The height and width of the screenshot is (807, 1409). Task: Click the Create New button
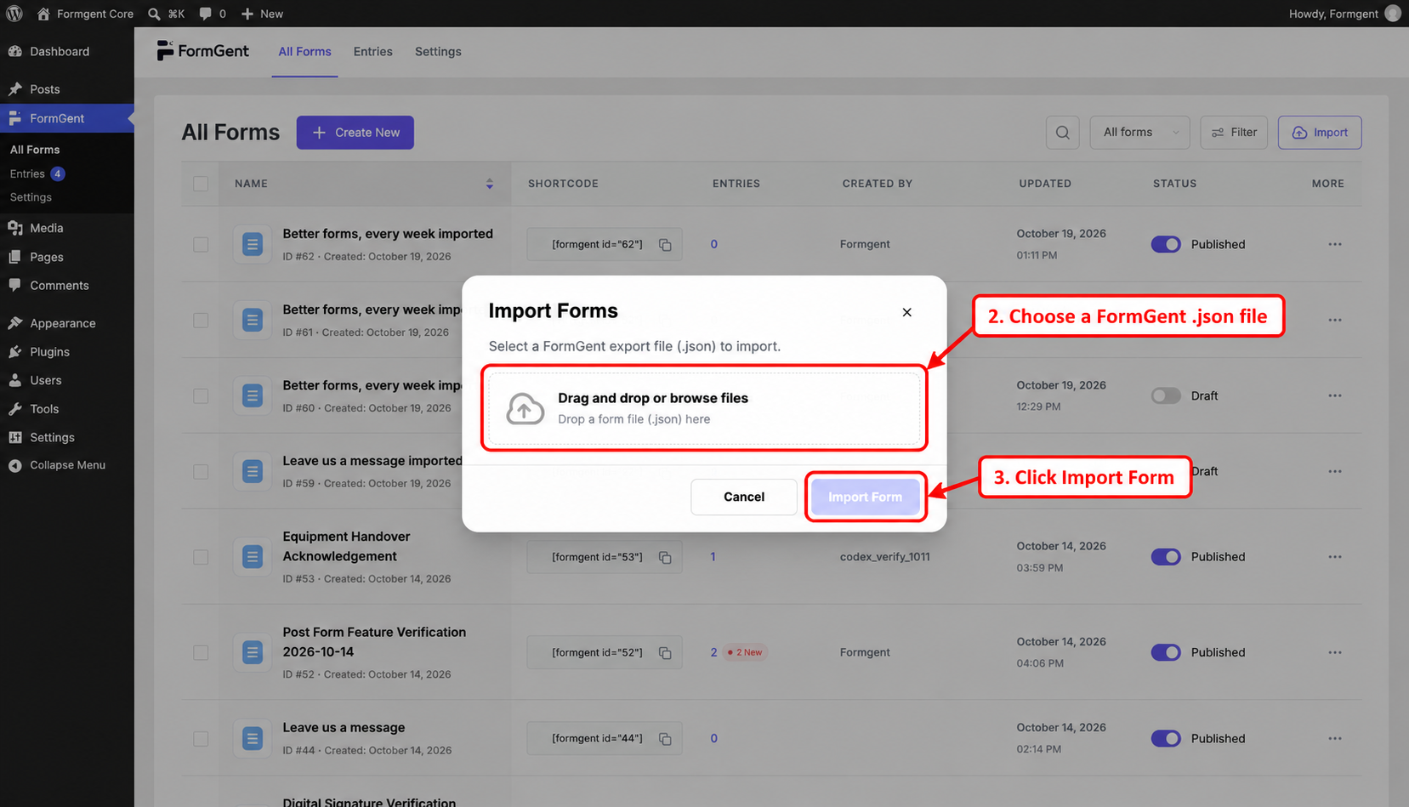click(355, 133)
